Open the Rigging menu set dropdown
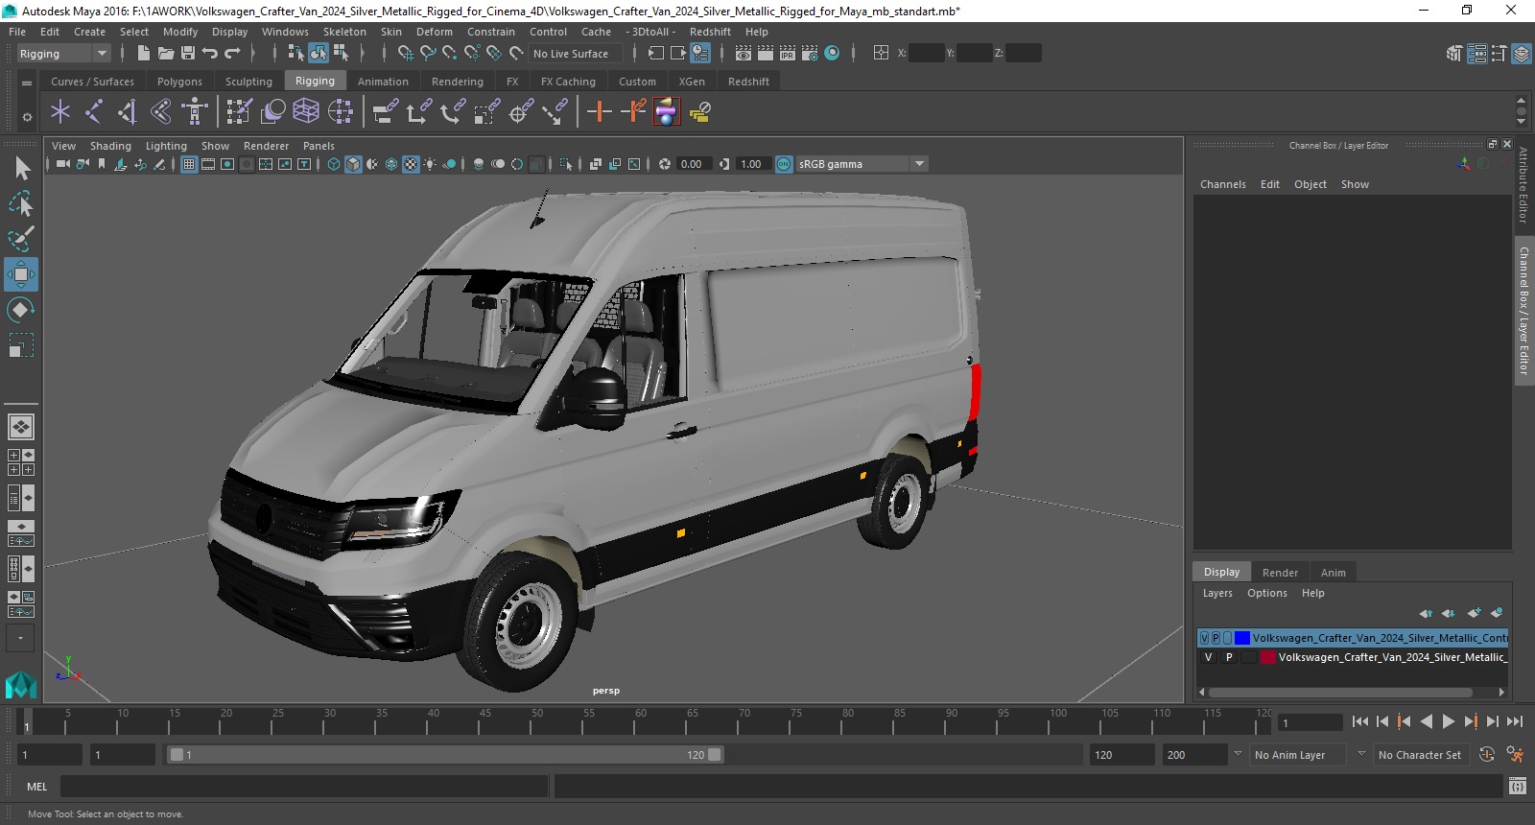 [x=63, y=54]
